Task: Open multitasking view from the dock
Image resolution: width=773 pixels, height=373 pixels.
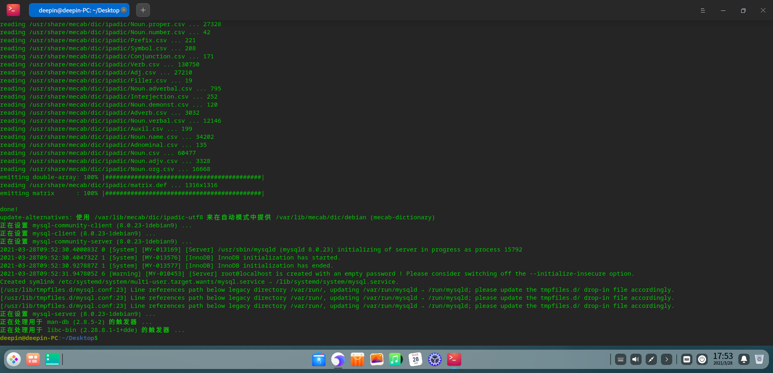Action: coord(33,359)
